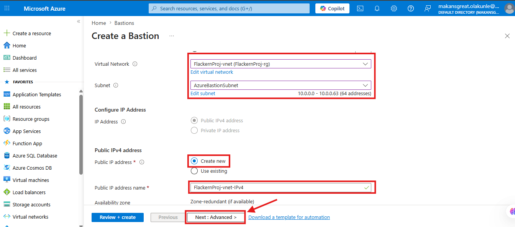Click the Home icon in the sidebar
This screenshot has width=515, height=227.
tap(7, 45)
